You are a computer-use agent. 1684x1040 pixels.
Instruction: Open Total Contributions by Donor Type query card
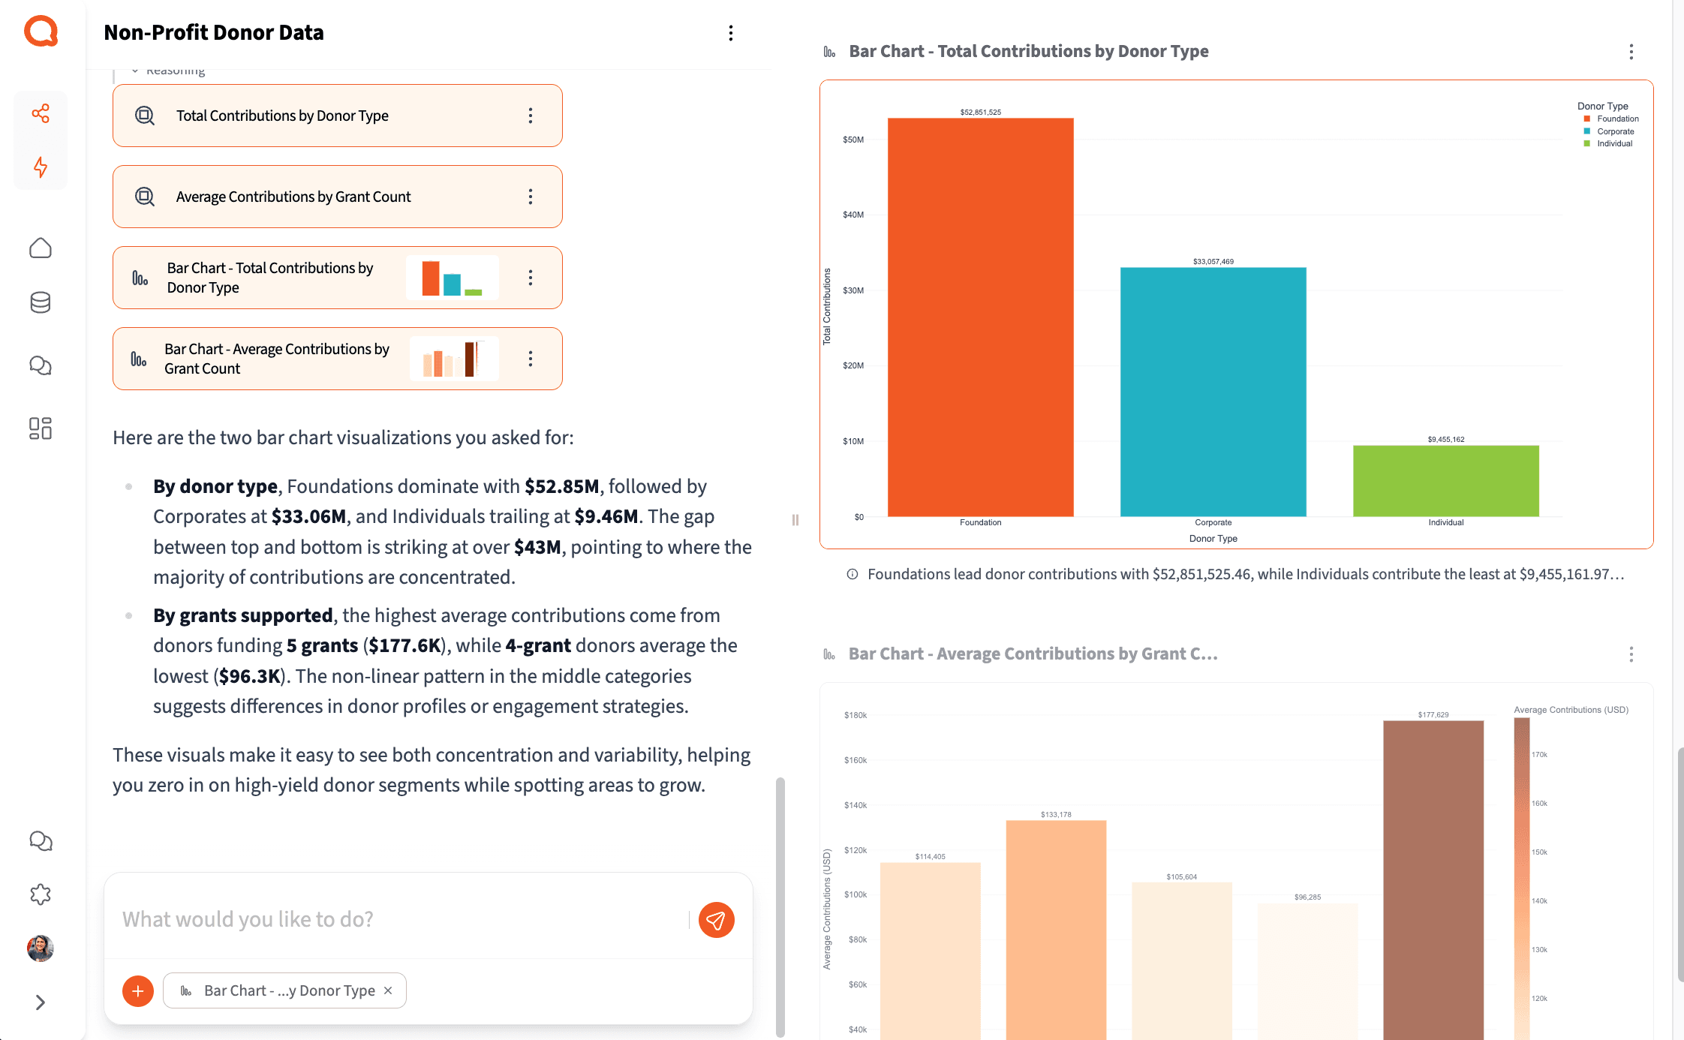[282, 116]
